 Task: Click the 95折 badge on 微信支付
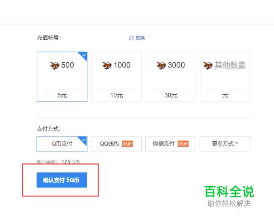point(183,144)
